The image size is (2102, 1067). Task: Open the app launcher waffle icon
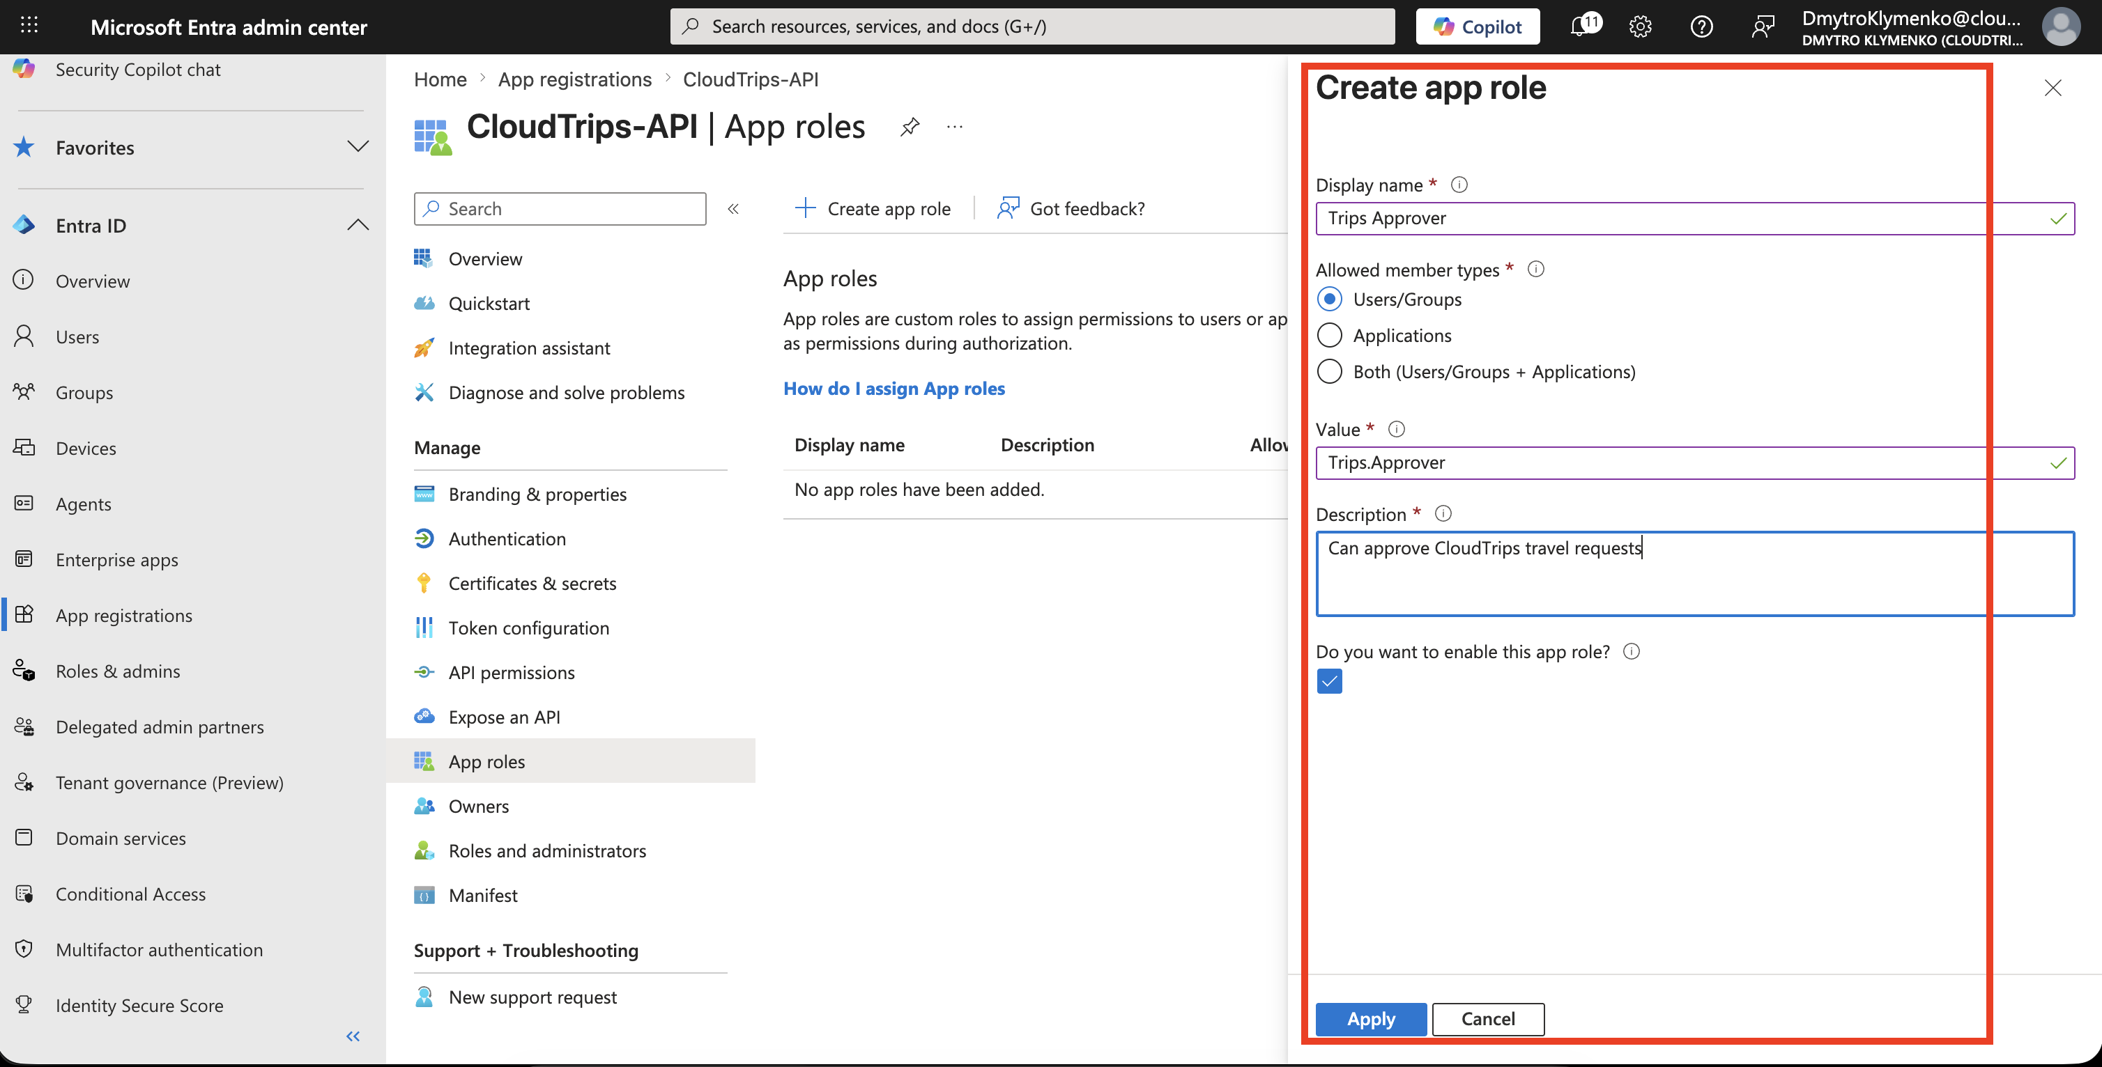pyautogui.click(x=29, y=26)
